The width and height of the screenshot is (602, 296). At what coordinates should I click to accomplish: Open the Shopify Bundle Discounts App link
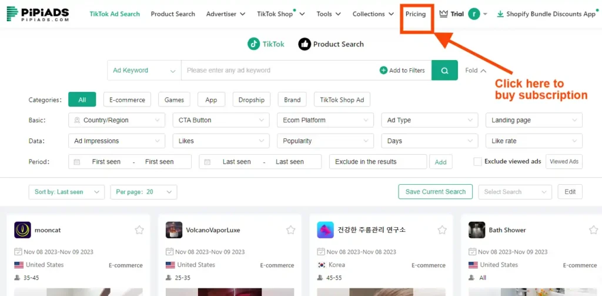coord(551,14)
